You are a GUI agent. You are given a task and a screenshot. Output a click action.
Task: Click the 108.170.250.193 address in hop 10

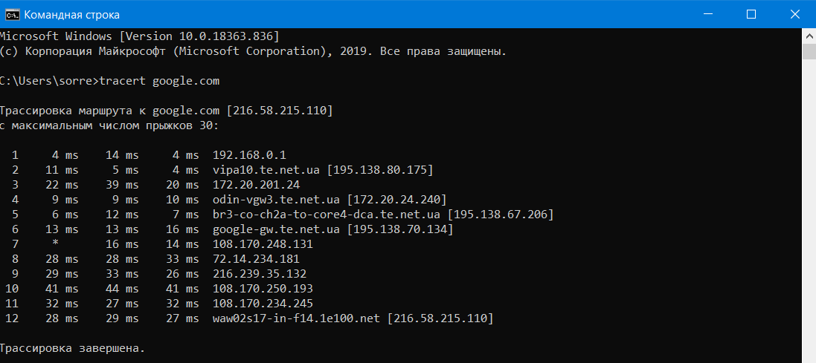pyautogui.click(x=263, y=288)
